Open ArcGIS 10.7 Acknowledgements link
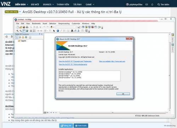The height and width of the screenshot is (128, 177). tap(73, 64)
